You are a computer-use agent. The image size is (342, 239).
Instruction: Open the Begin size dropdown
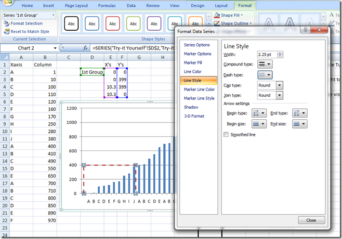259,124
